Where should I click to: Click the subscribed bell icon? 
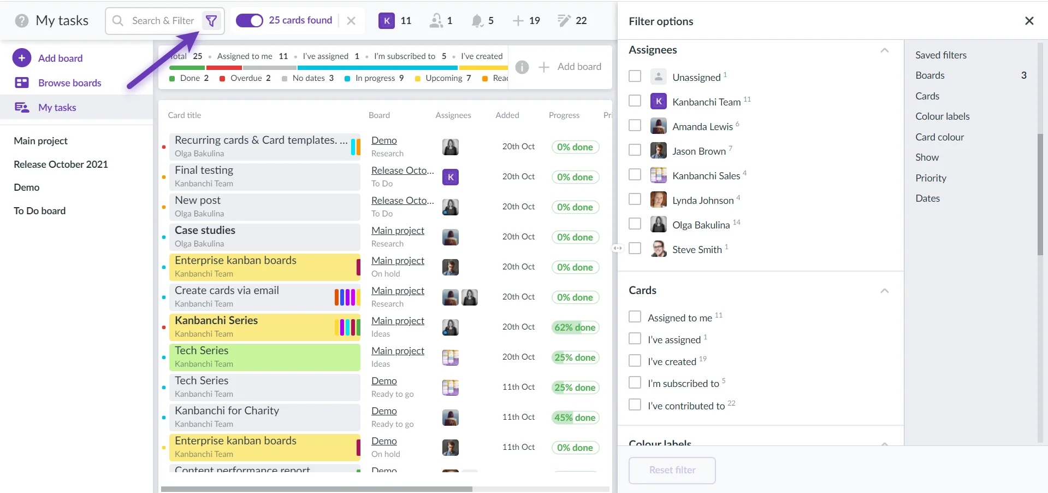tap(477, 21)
